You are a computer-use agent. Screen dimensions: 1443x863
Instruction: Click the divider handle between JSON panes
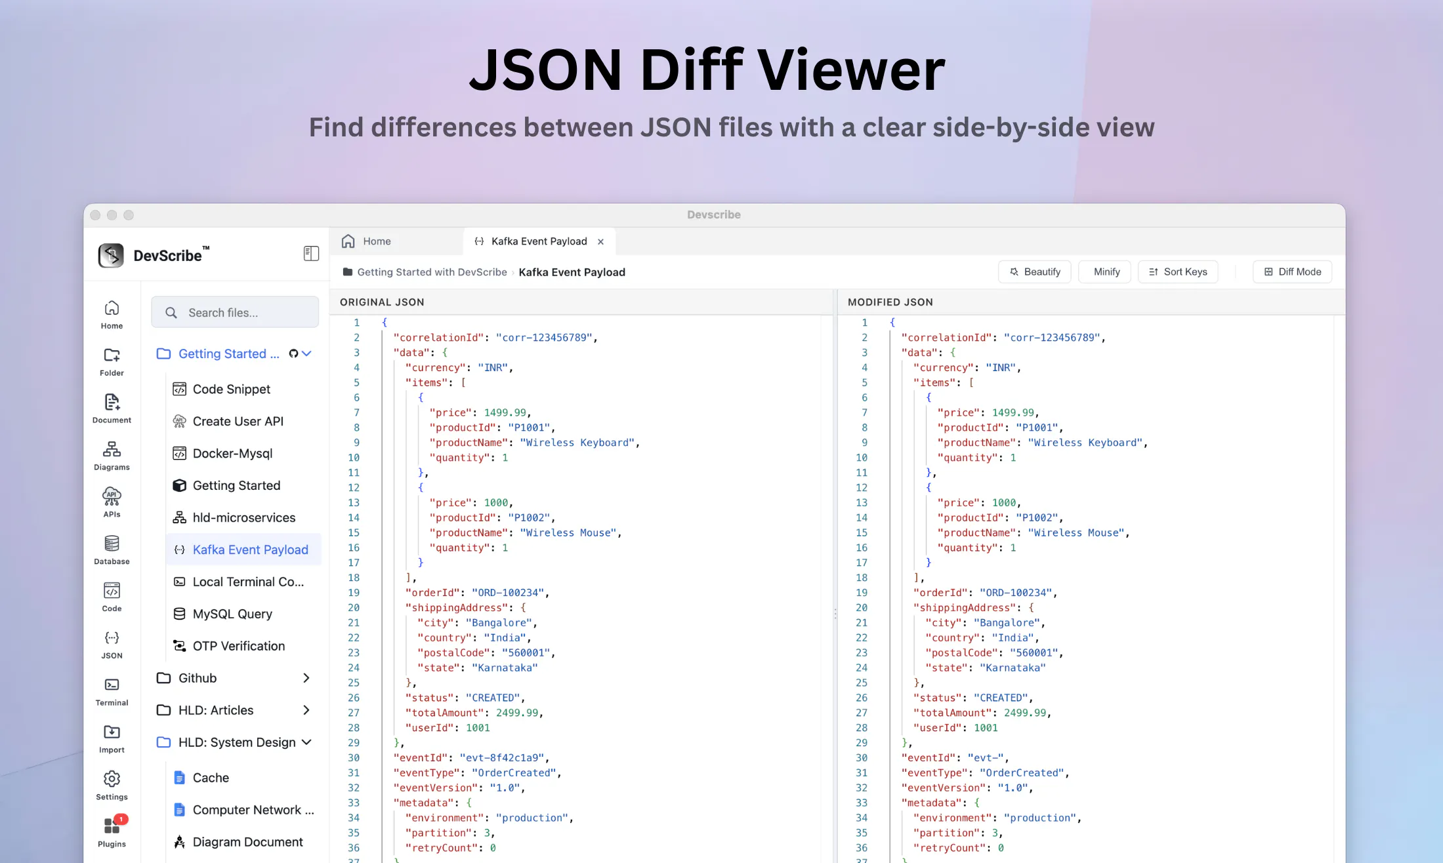835,614
